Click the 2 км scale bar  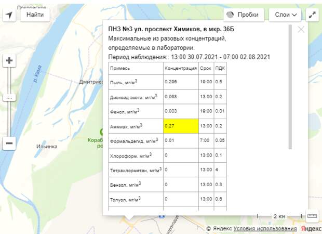pos(279,216)
